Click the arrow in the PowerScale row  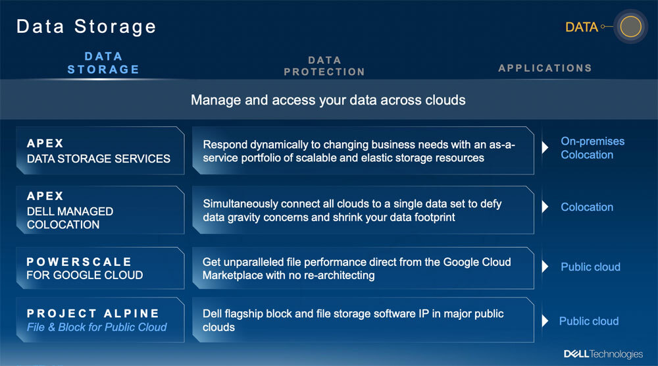(x=545, y=267)
